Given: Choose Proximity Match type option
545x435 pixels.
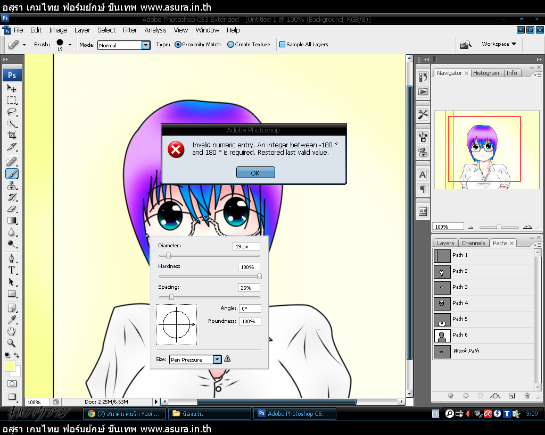Looking at the screenshot, I should point(197,45).
